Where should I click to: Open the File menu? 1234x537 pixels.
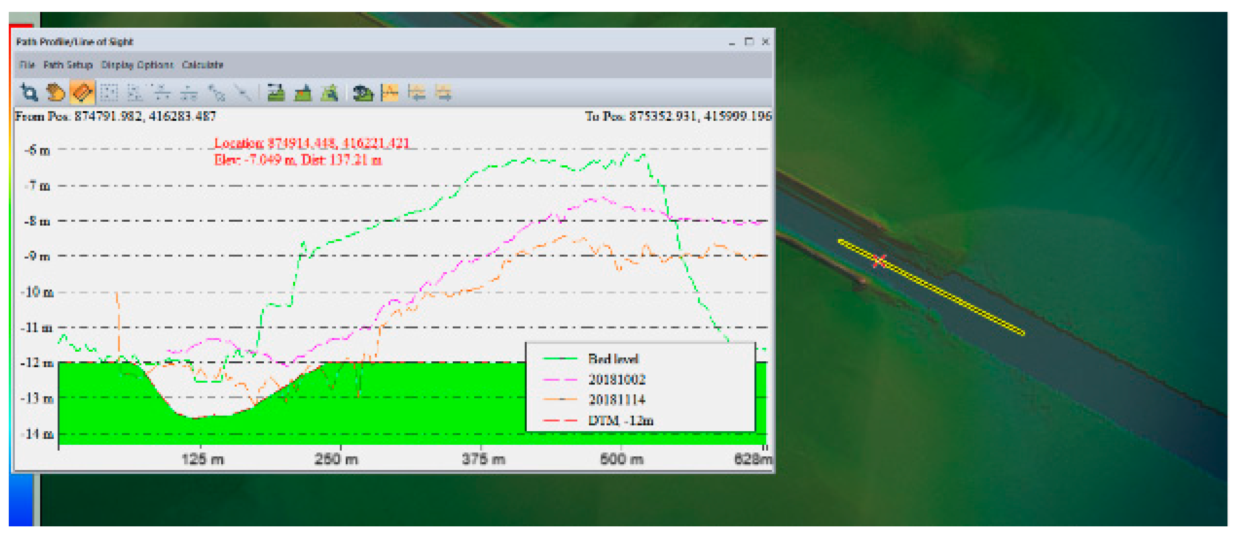coord(27,65)
